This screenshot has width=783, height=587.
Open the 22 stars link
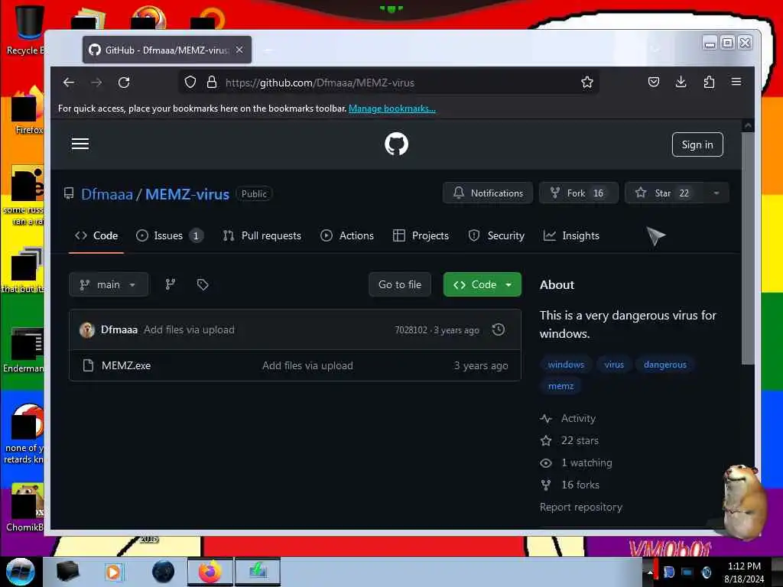click(x=569, y=440)
